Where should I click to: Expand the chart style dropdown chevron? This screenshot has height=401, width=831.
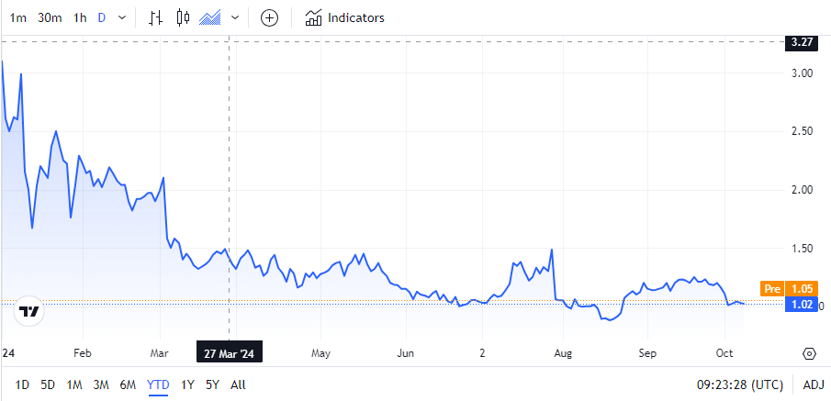pyautogui.click(x=236, y=17)
